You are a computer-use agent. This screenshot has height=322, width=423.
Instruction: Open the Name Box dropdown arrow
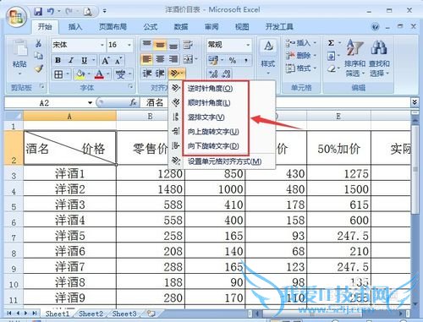pos(90,103)
